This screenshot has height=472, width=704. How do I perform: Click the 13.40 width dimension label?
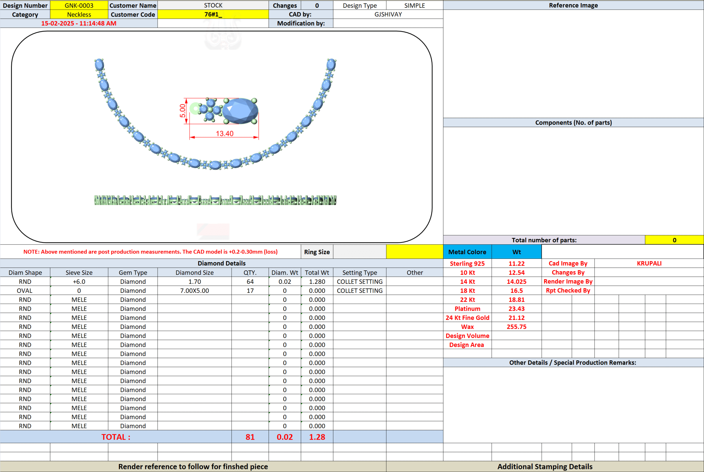224,133
